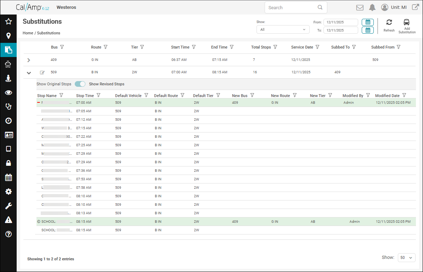Image resolution: width=423 pixels, height=272 pixels.
Task: Filter the New Bus column
Action: tap(252, 95)
